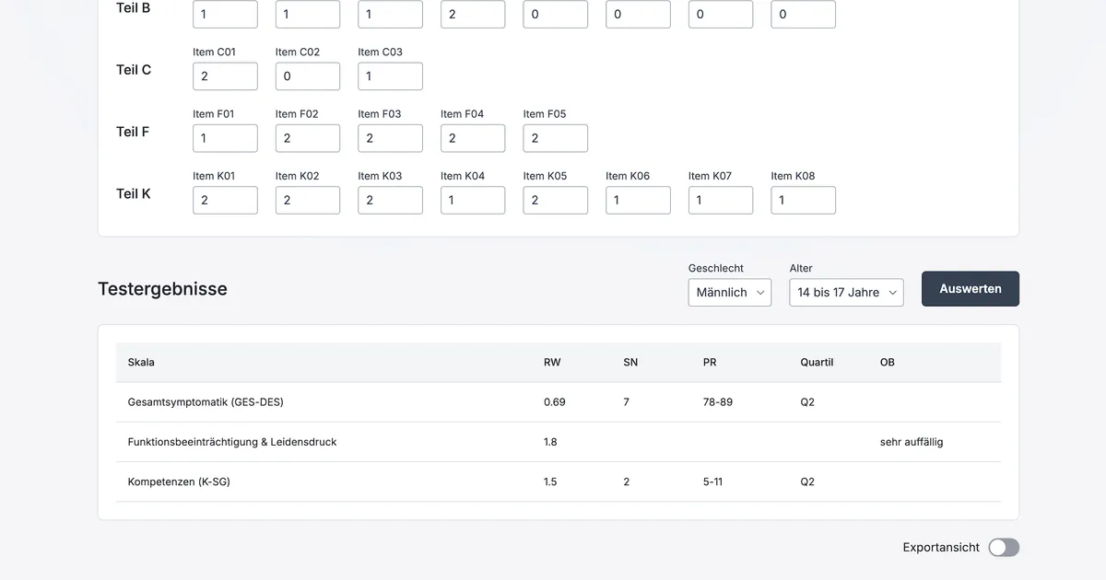The image size is (1106, 580).
Task: Click the first Teil B input field
Action: point(225,14)
